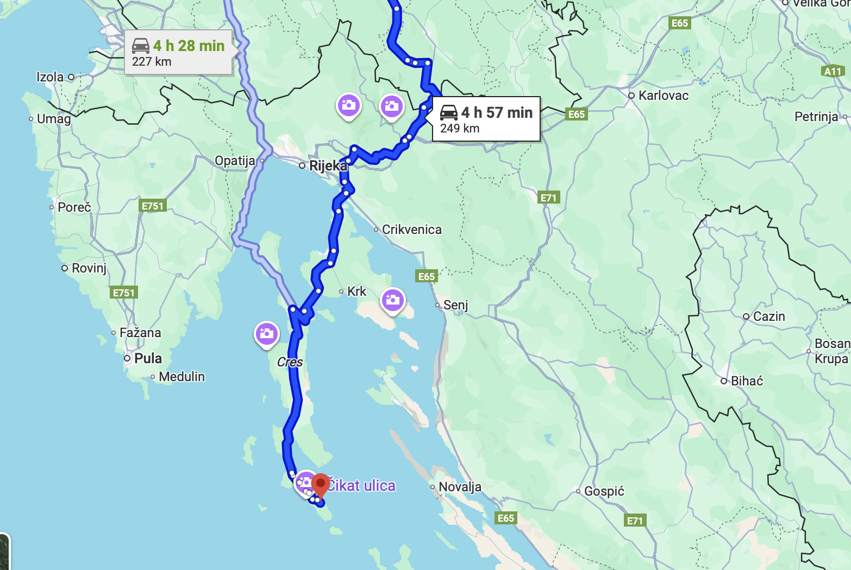Screen dimensions: 851x570
Task: Click the Čikat ulica place label
Action: tap(361, 485)
